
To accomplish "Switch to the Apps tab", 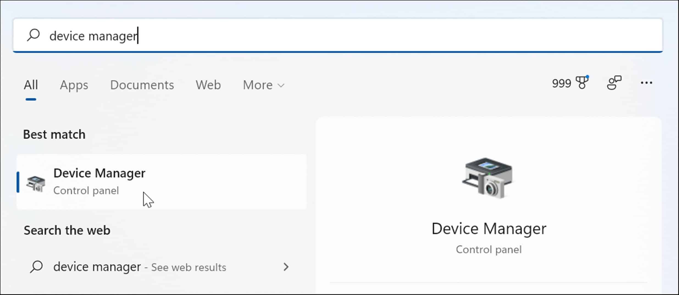I will pyautogui.click(x=73, y=85).
